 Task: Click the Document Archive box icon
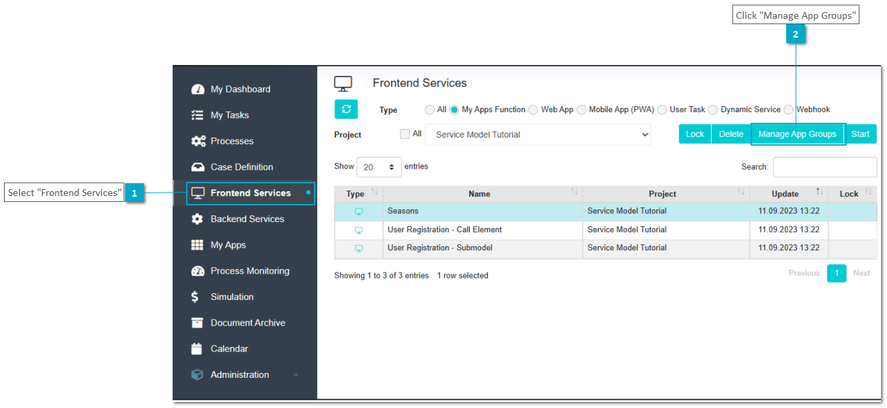(198, 323)
